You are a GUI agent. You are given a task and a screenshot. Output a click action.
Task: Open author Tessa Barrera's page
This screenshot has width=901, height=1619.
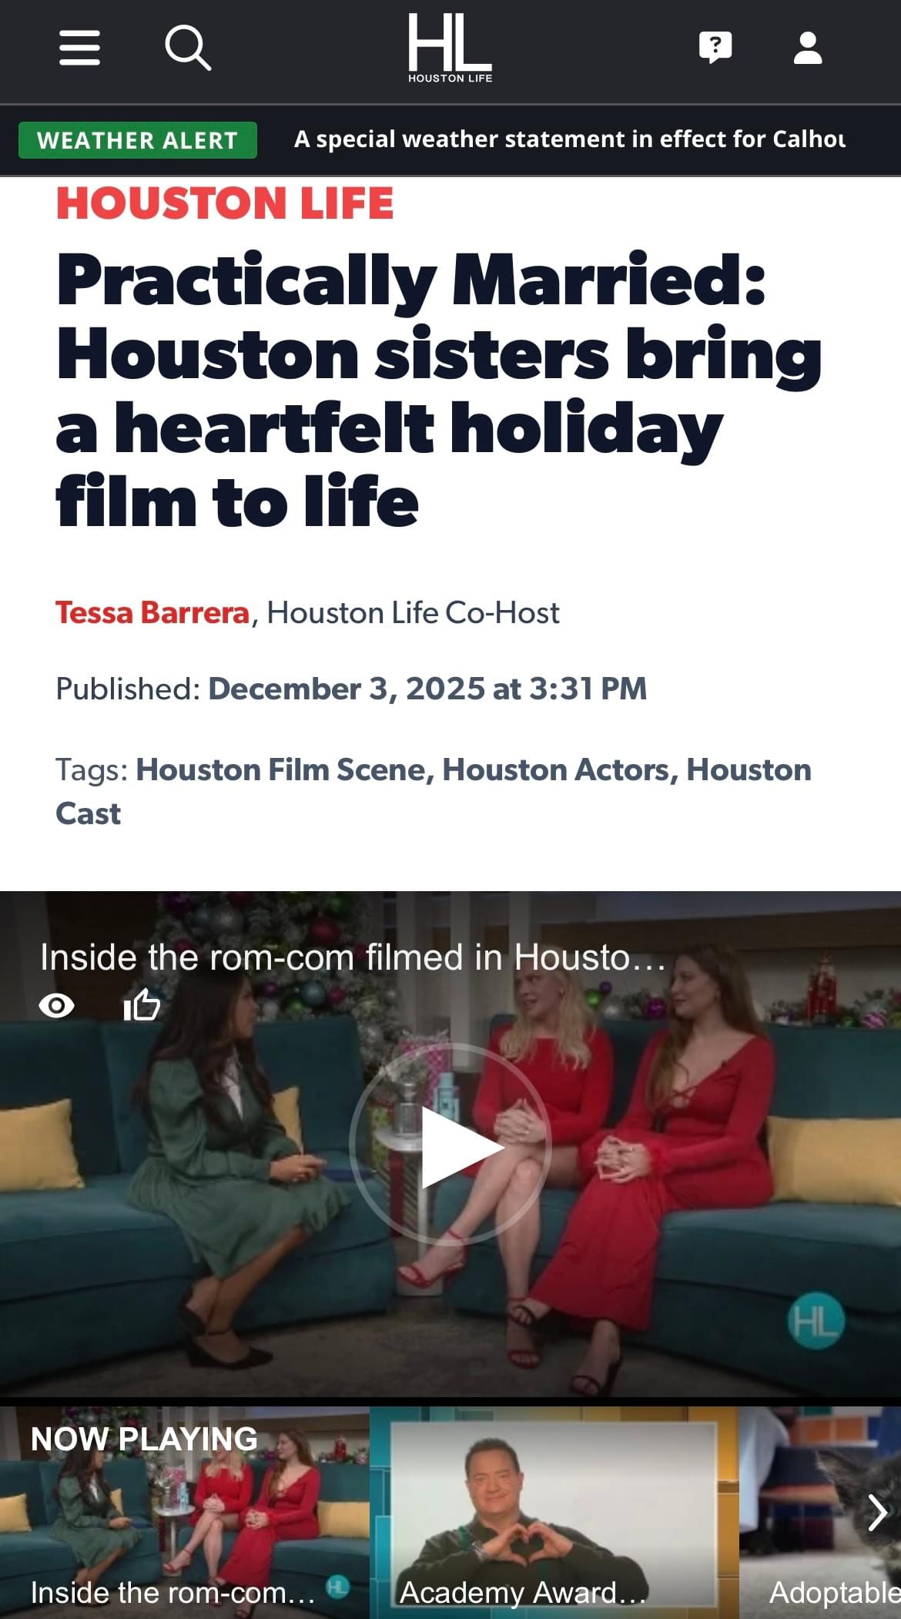[x=152, y=613]
